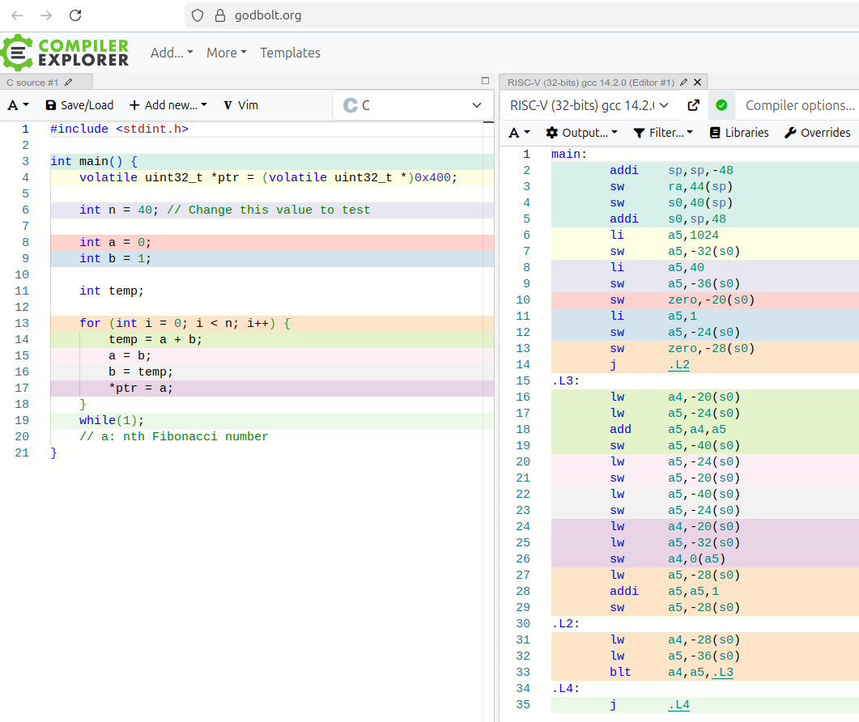Open the Filter options dropdown
The height and width of the screenshot is (722, 859).
pyautogui.click(x=663, y=133)
